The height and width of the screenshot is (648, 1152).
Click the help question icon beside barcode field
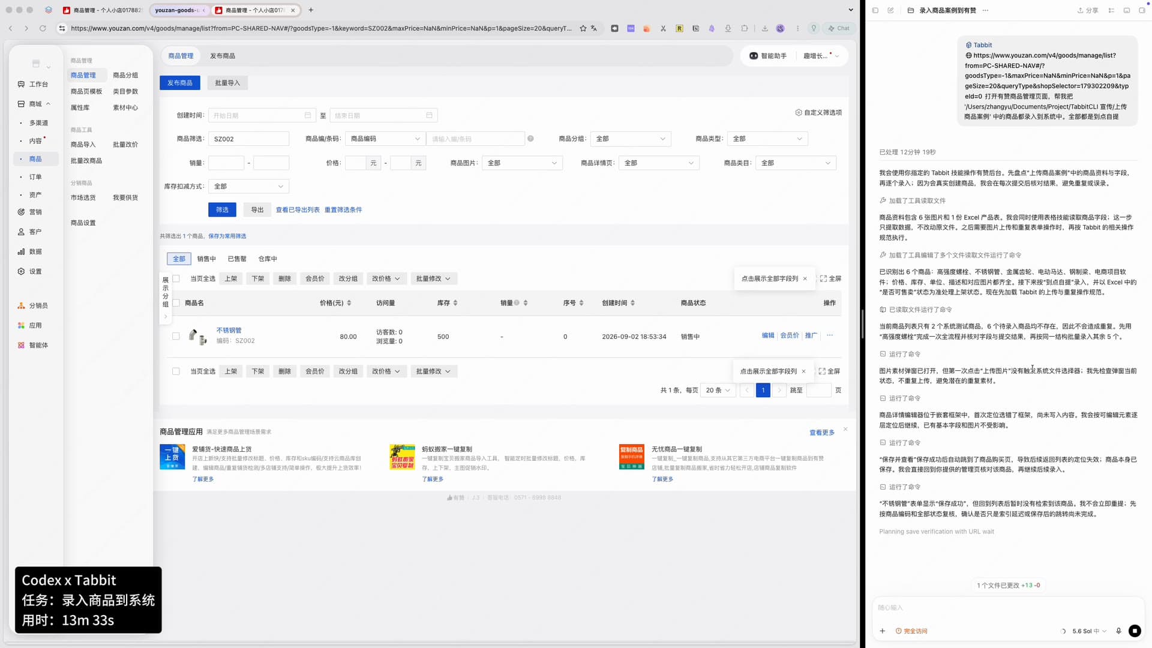point(530,139)
